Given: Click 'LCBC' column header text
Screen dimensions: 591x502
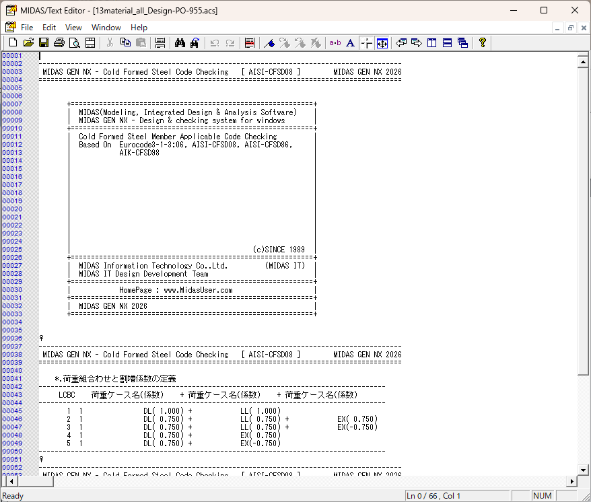Looking at the screenshot, I should pyautogui.click(x=67, y=394).
